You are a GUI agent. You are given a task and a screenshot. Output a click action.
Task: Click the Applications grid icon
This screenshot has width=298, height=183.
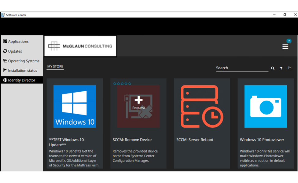pos(5,41)
